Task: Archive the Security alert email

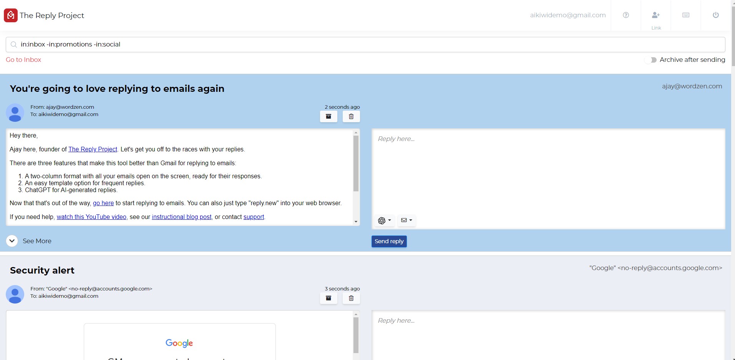Action: (x=329, y=298)
